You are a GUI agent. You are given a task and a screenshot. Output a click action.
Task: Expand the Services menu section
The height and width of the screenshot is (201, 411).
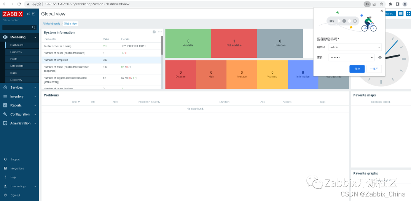35,88
